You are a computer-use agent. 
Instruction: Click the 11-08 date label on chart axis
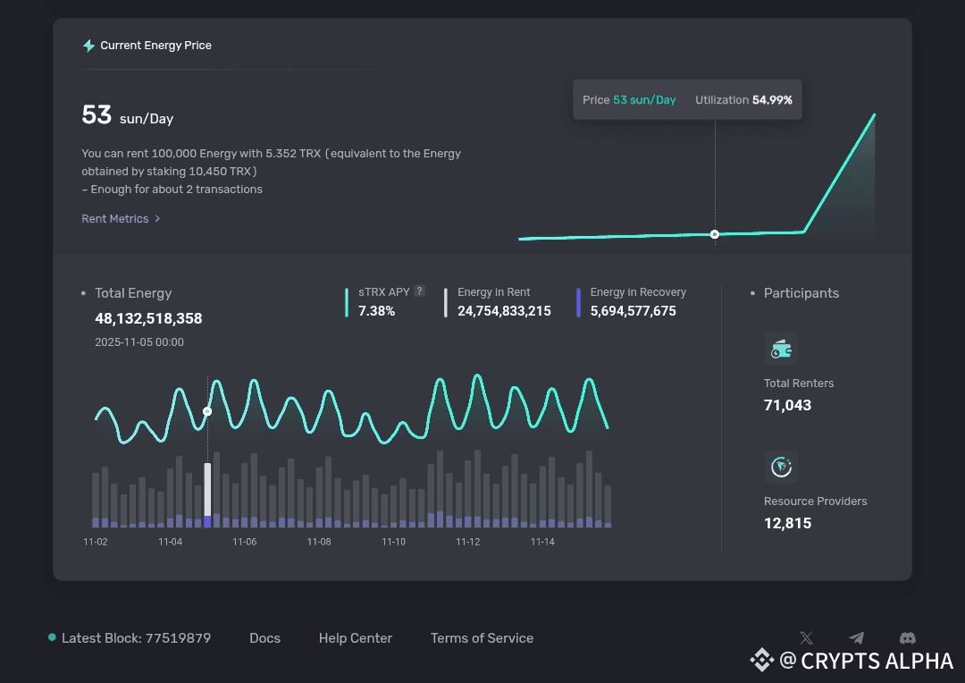319,542
